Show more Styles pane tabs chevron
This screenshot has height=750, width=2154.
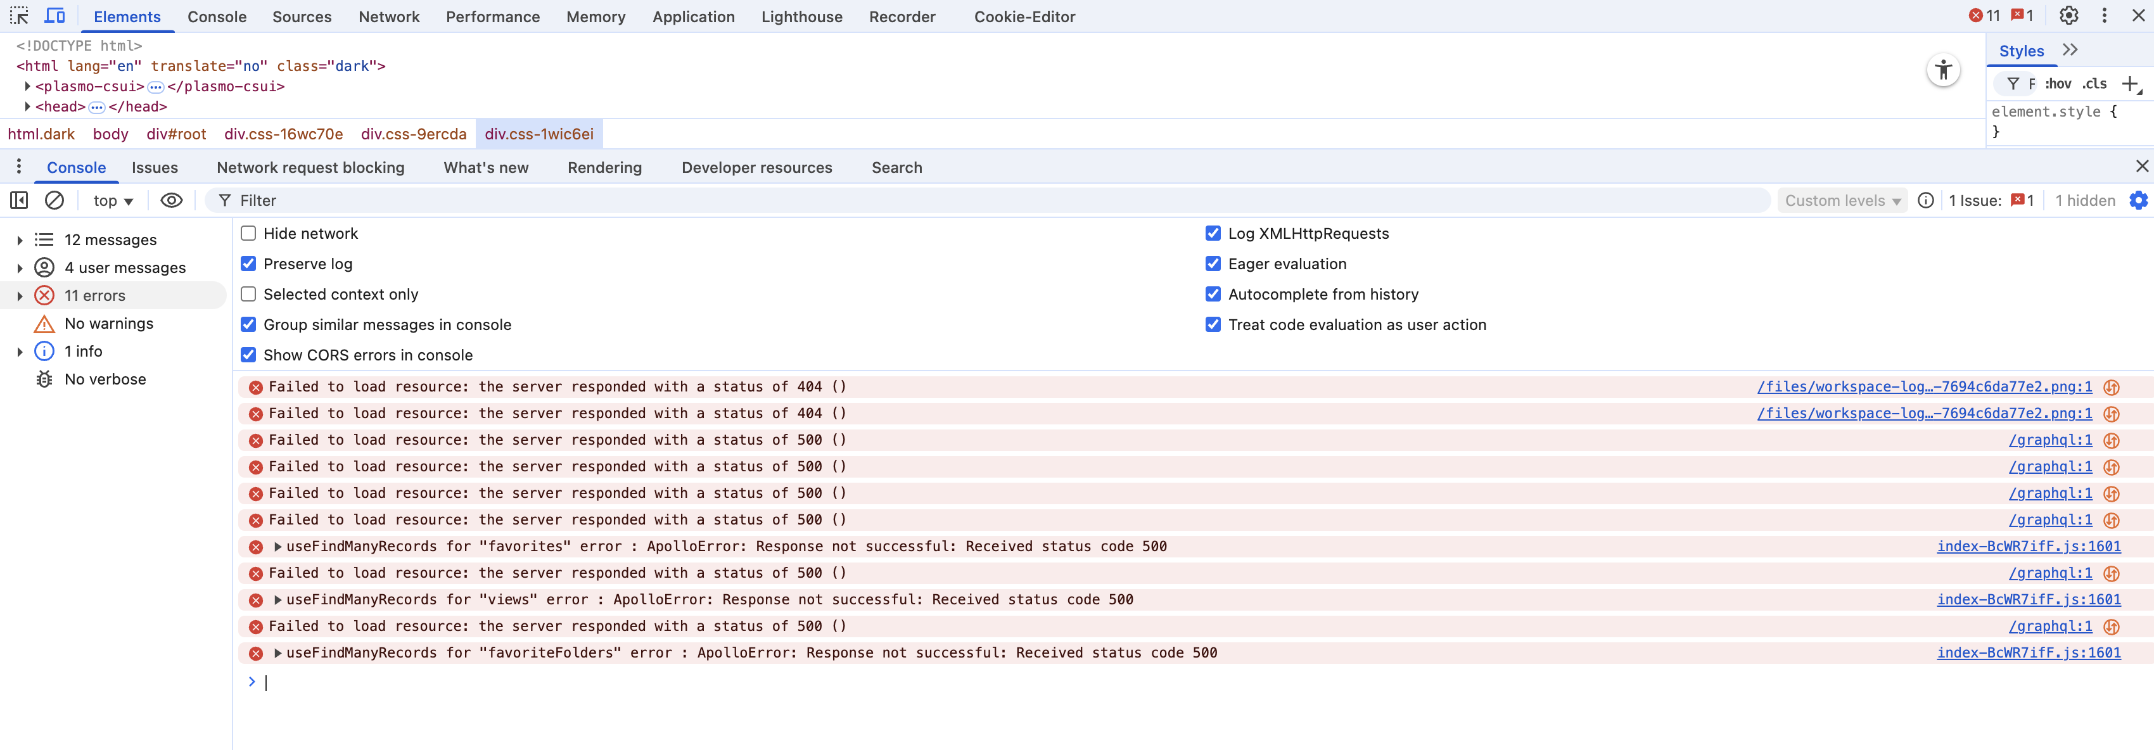point(2070,50)
